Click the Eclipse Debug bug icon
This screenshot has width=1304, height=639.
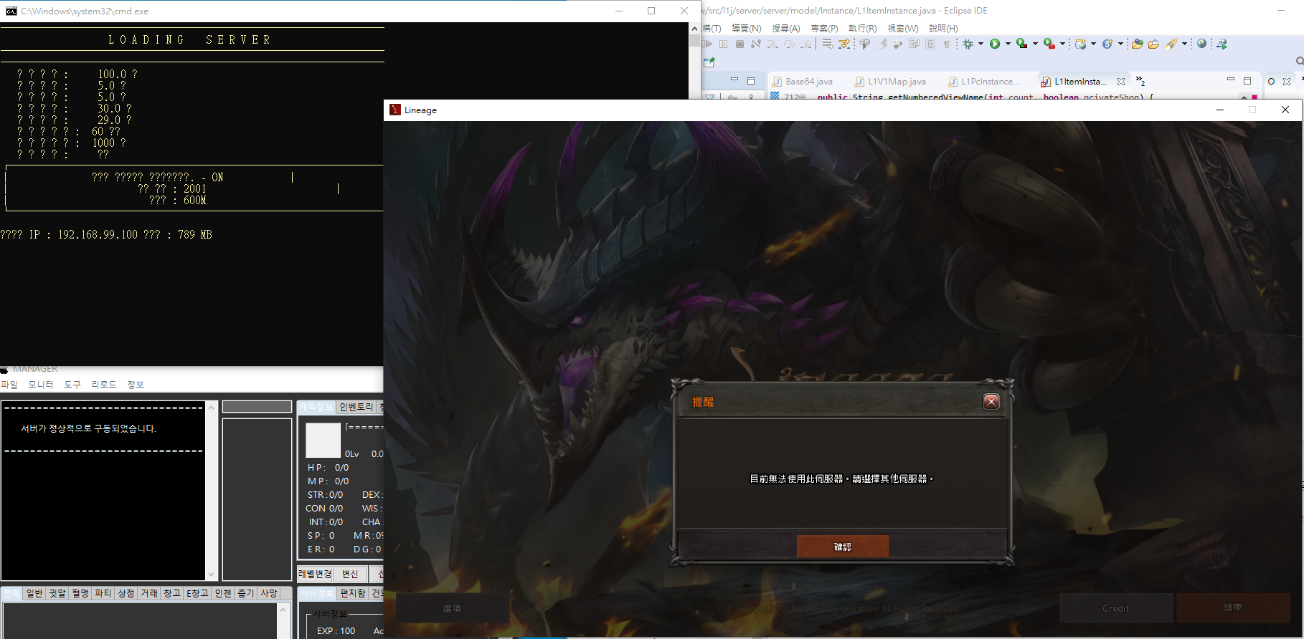coord(968,44)
